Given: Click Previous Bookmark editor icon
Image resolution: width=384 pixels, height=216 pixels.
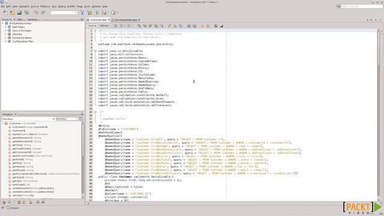Looking at the screenshot, I should click(x=169, y=26).
